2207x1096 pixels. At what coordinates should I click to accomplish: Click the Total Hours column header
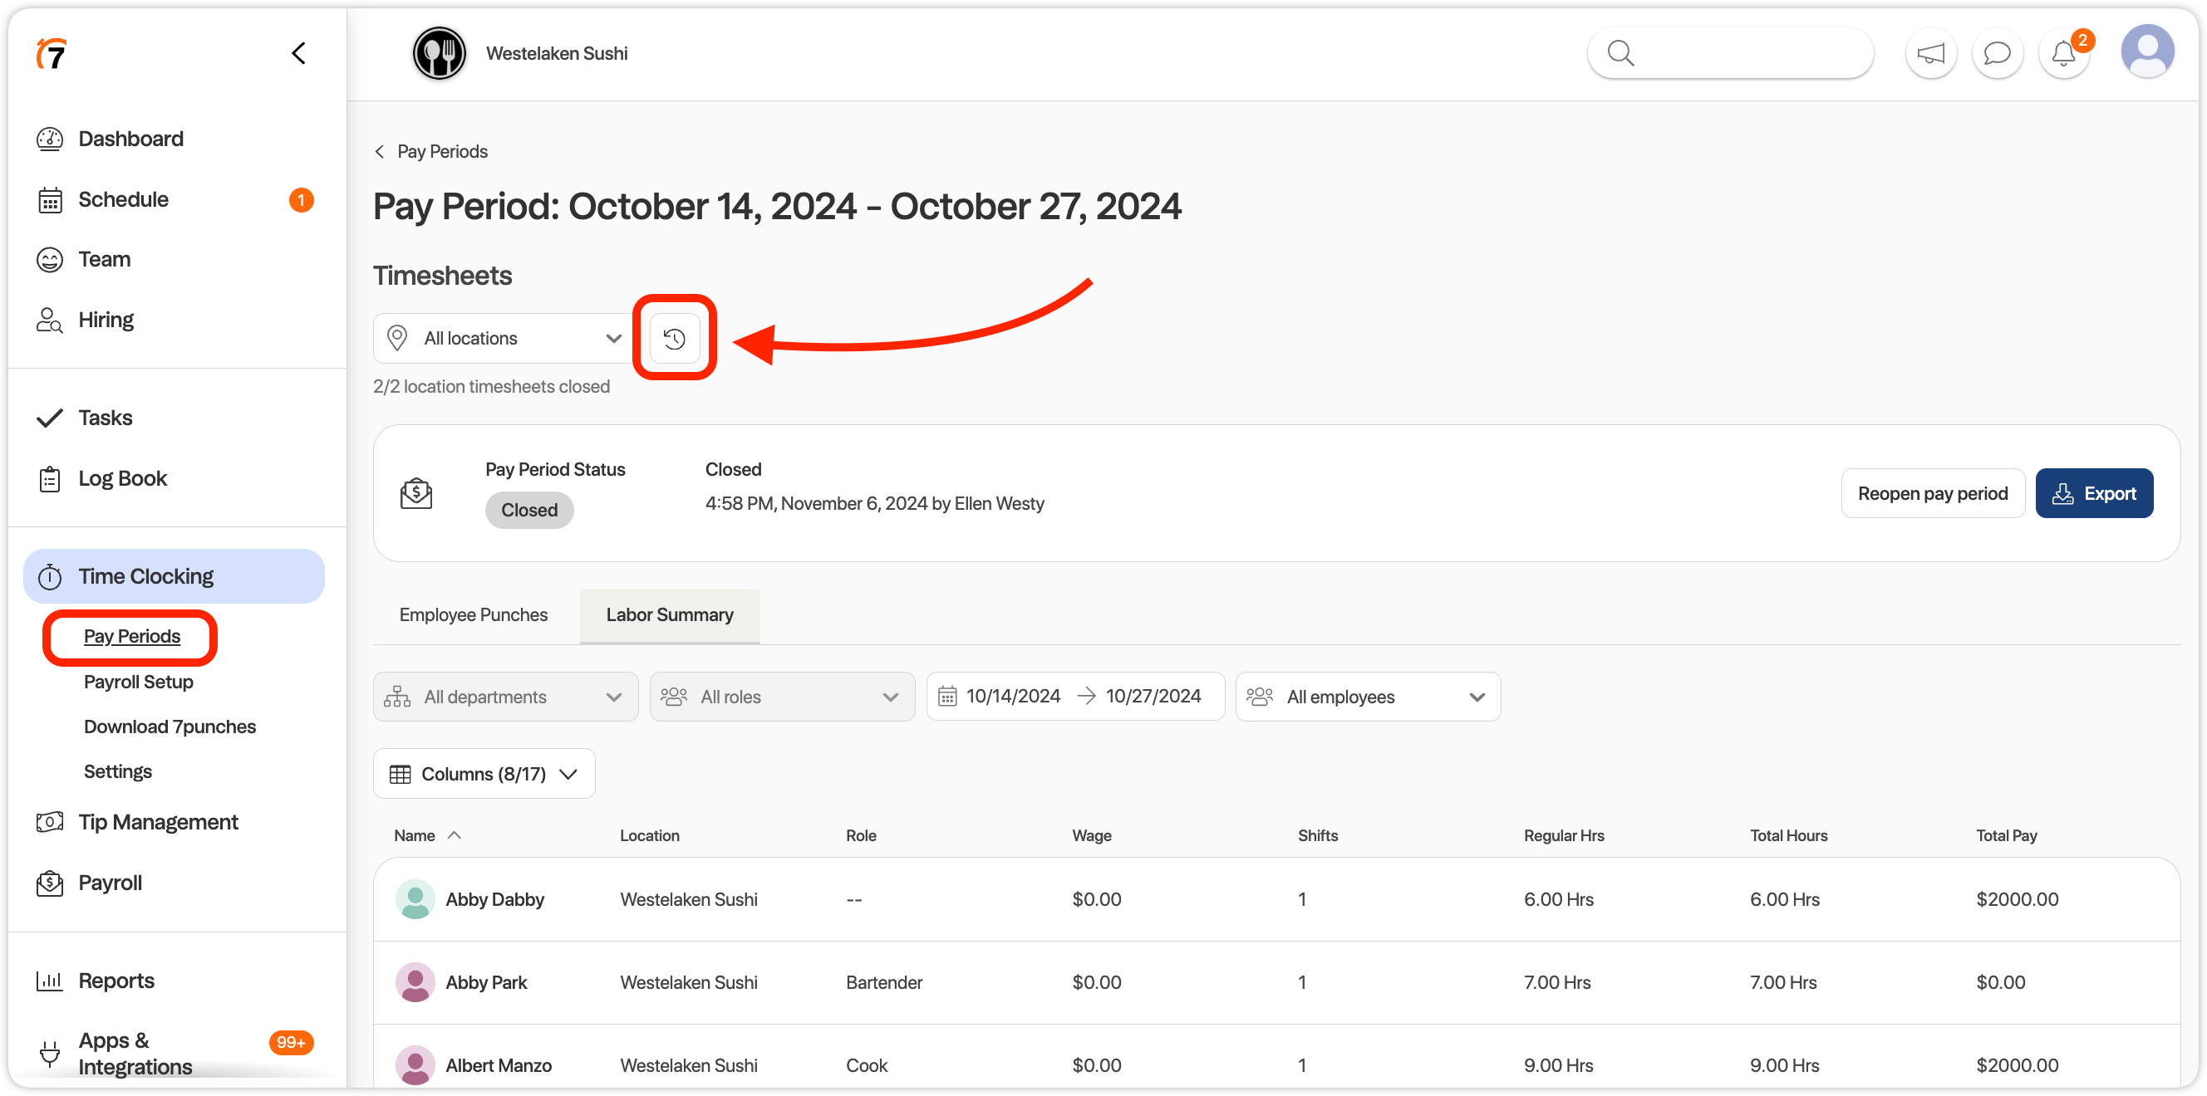[x=1788, y=835]
